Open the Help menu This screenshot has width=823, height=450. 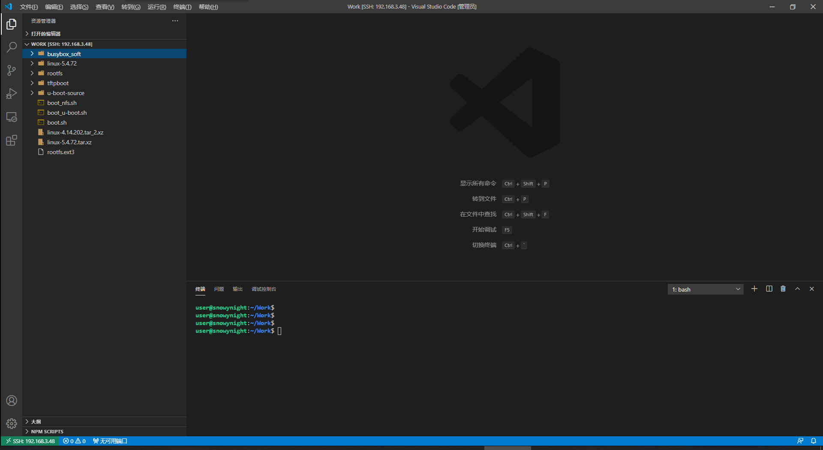208,7
